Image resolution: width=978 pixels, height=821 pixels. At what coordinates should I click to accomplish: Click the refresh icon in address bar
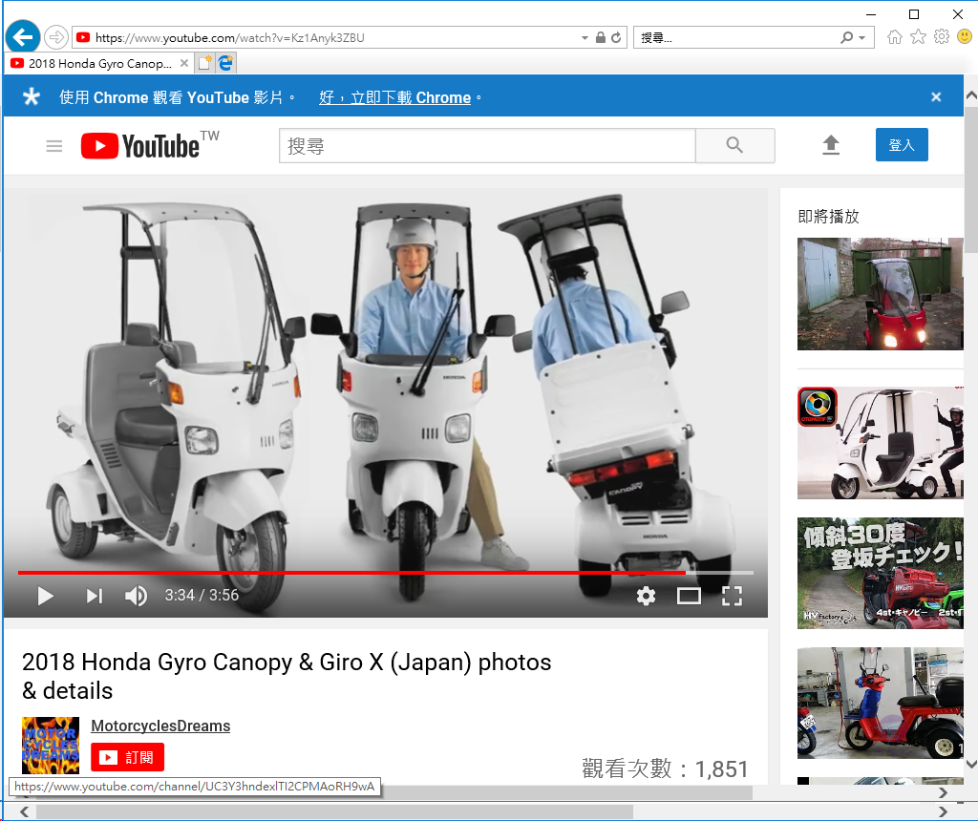[x=616, y=37]
